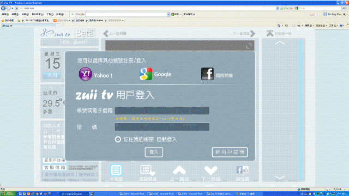This screenshot has width=349, height=196.
Task: Open the Help (說明) menu
Action: (59, 14)
